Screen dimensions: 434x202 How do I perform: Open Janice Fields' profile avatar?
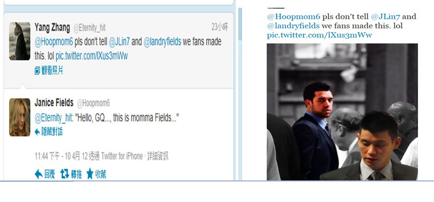(x=20, y=117)
